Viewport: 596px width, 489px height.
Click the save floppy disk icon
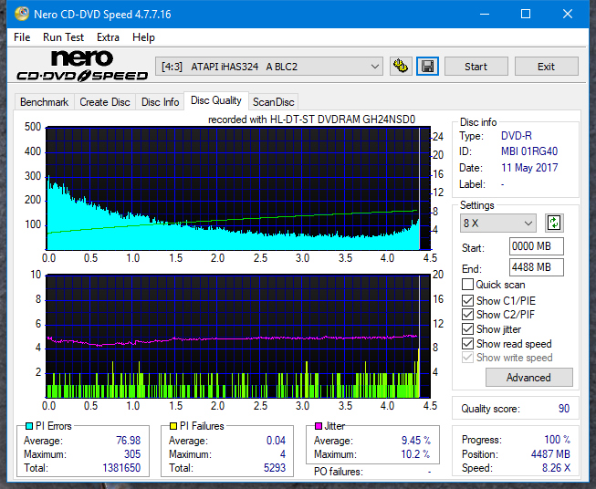(x=428, y=67)
